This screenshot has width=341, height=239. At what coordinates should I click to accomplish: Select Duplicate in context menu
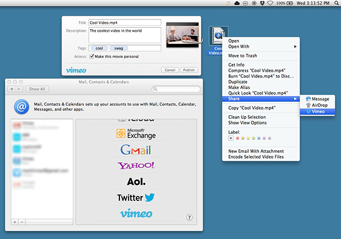pyautogui.click(x=261, y=82)
